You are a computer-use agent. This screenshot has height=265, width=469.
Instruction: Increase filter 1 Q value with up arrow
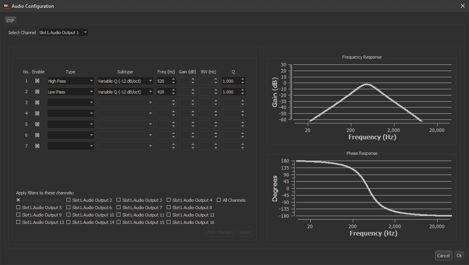tap(242, 79)
